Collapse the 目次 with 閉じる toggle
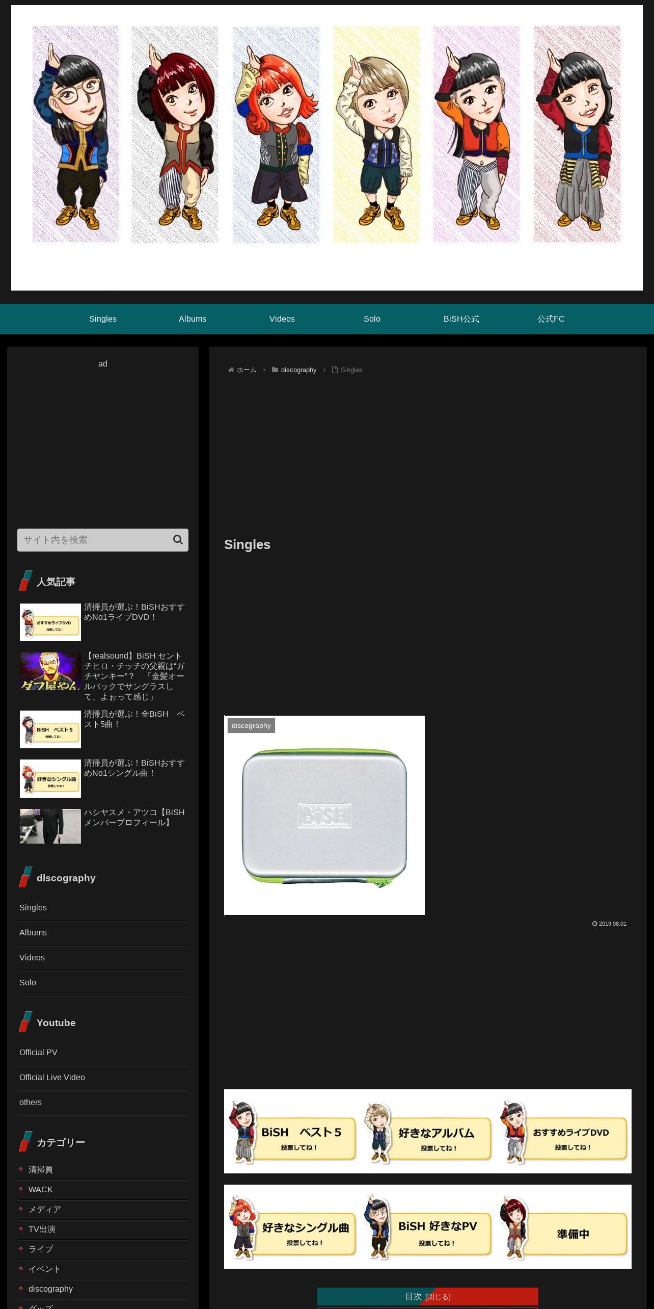Image resolution: width=654 pixels, height=1309 pixels. (x=438, y=1297)
